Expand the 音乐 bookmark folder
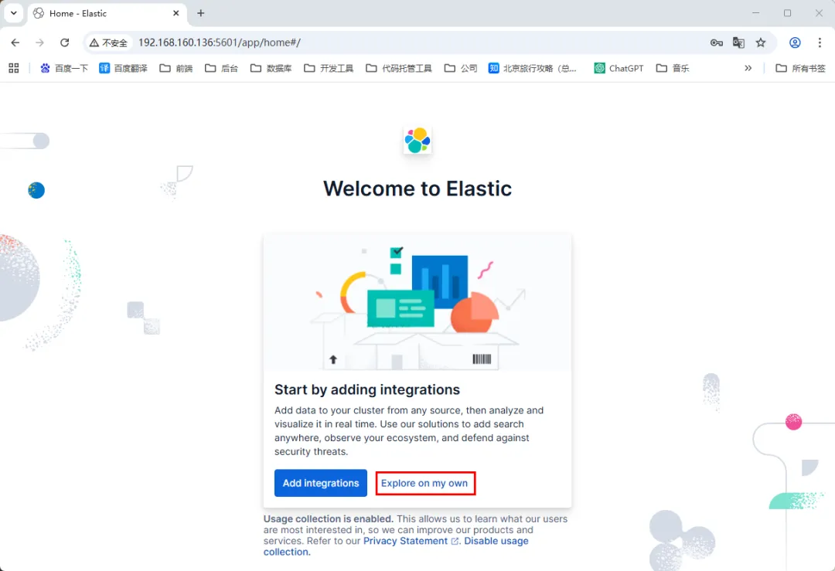Screen dimensions: 835x571 pyautogui.click(x=673, y=68)
